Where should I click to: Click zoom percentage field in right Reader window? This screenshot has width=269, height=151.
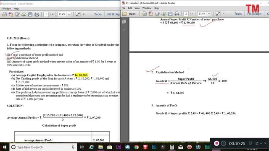pos(202,13)
